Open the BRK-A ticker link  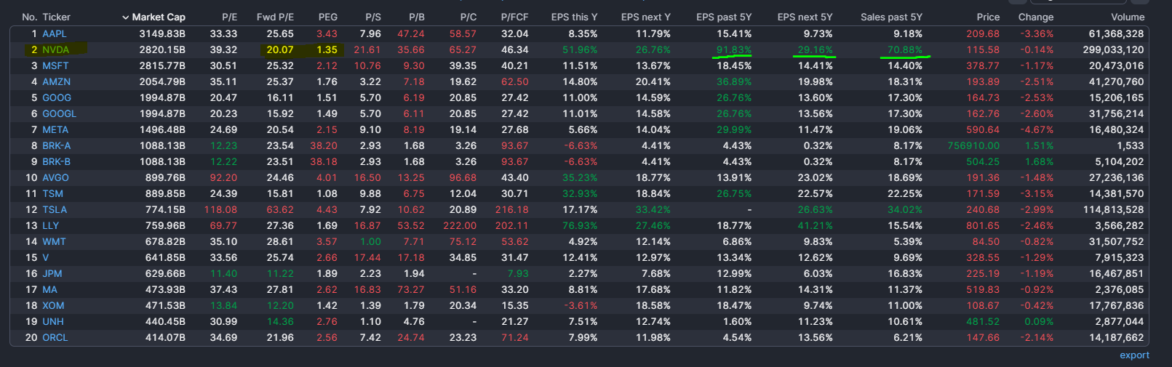click(x=56, y=145)
